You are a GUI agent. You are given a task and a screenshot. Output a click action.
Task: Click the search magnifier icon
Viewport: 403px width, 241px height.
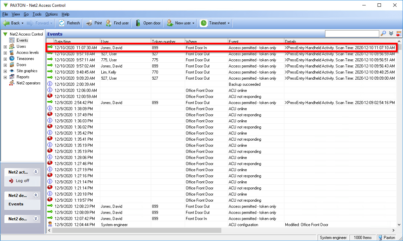tap(383, 34)
